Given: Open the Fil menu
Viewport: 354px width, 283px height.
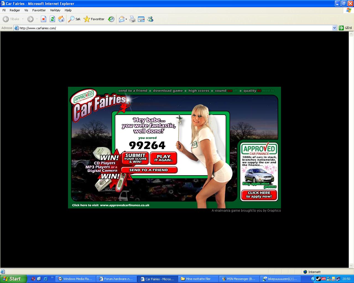Looking at the screenshot, I should 4,10.
